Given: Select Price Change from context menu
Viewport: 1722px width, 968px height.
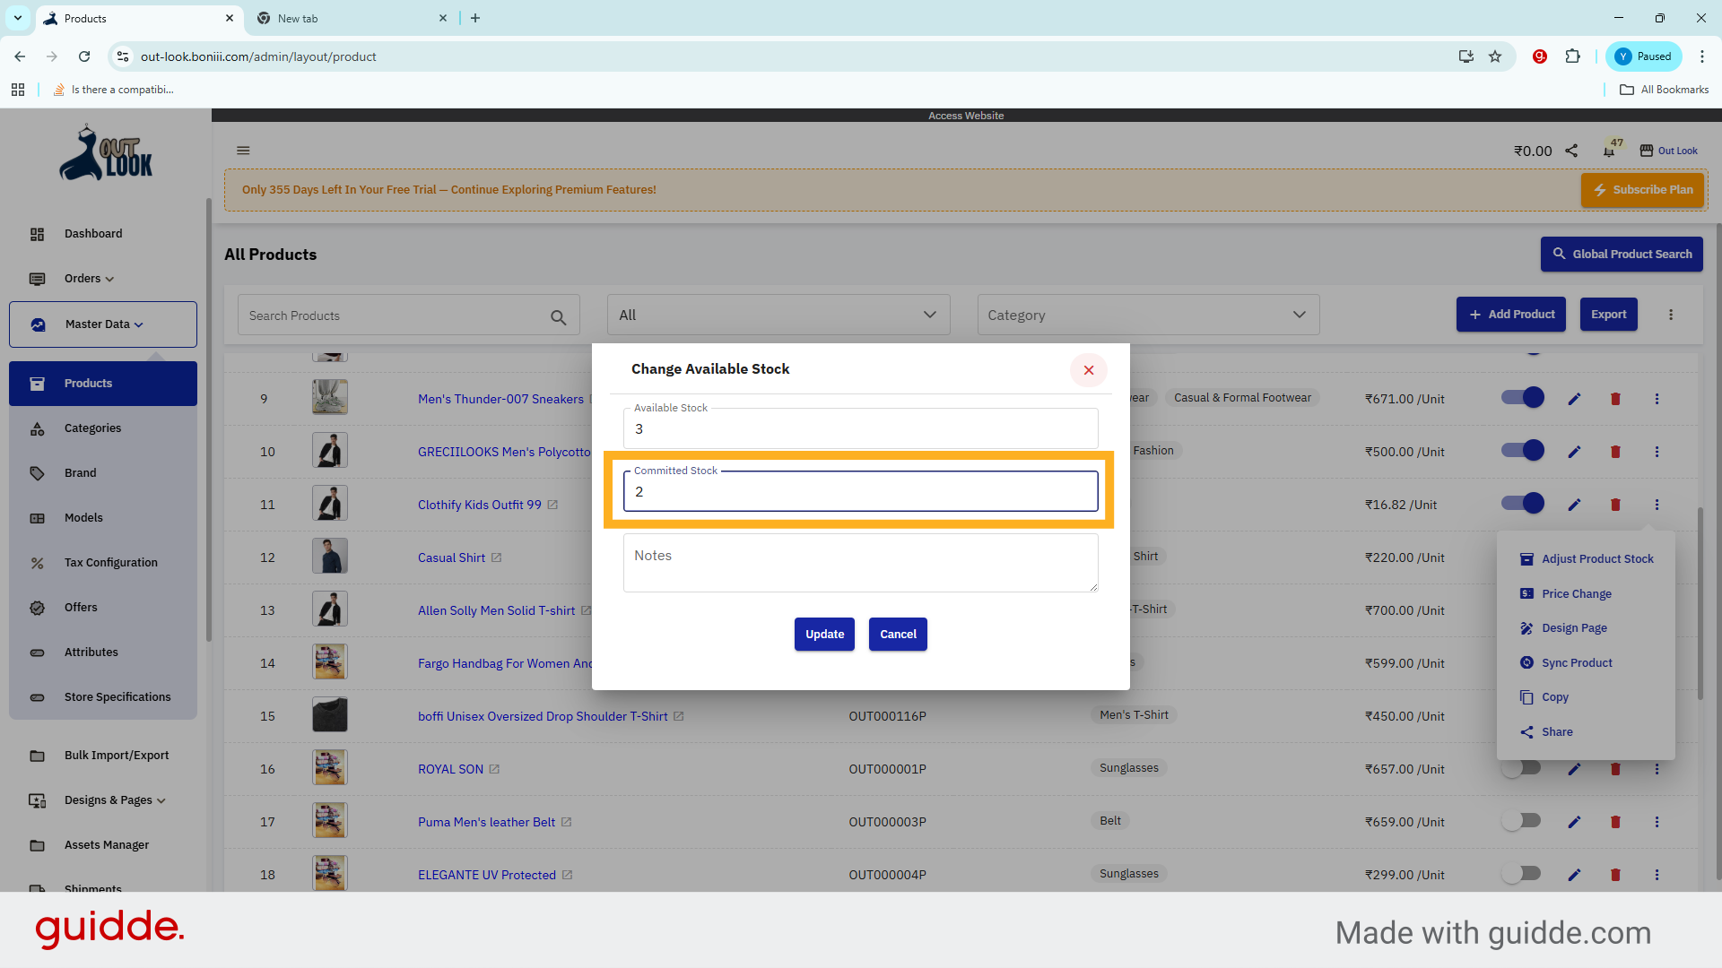Looking at the screenshot, I should click(1576, 593).
